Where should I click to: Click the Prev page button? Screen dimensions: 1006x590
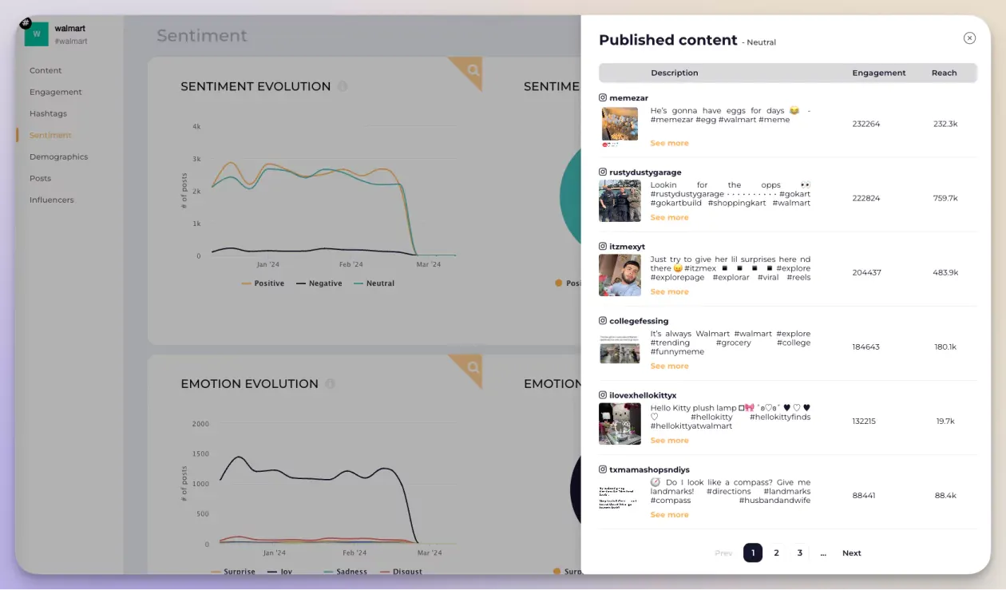(723, 552)
